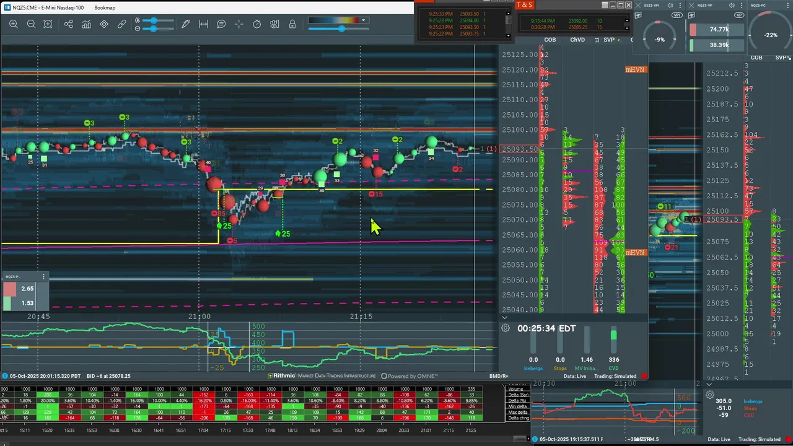Select the horizontal measure ruler tool
The image size is (793, 446).
click(x=203, y=24)
